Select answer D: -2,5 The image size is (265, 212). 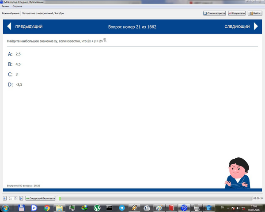coord(15,84)
